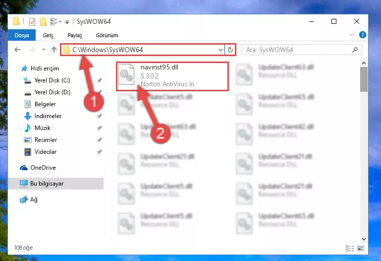
Task: Expand the address bar history dropdown
Action: click(220, 50)
